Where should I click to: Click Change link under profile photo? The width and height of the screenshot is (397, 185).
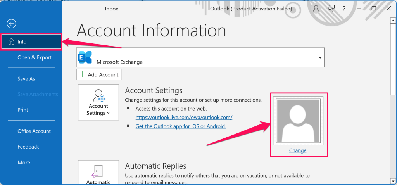point(297,150)
